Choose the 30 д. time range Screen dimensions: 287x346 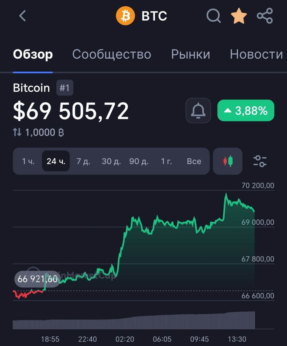[111, 161]
